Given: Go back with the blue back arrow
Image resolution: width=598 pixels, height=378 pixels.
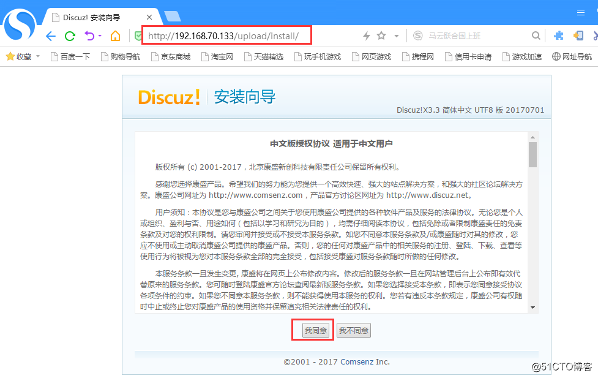Looking at the screenshot, I should point(51,36).
